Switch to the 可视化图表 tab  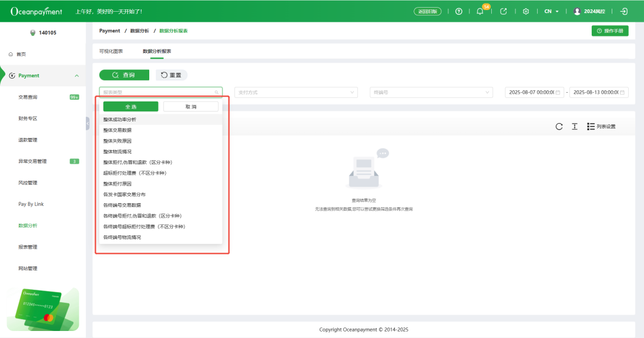[111, 51]
